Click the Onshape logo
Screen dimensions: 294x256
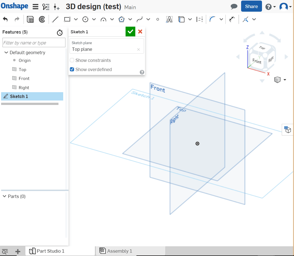[x=14, y=6]
